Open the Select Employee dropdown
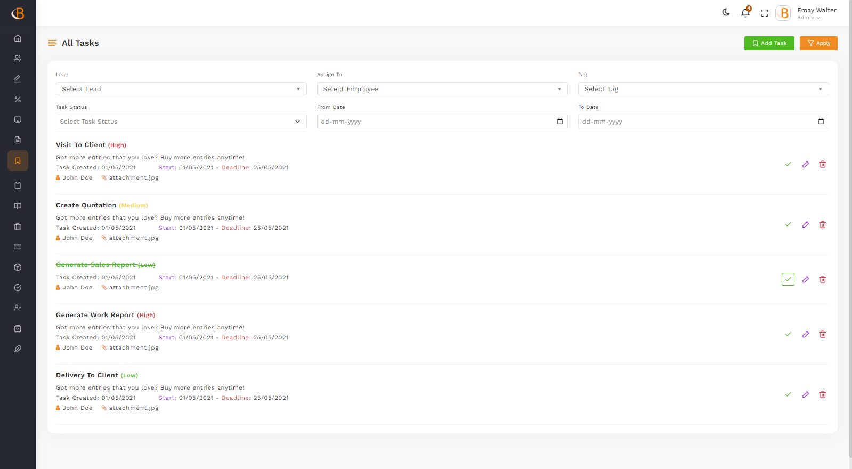 442,89
